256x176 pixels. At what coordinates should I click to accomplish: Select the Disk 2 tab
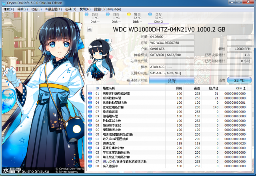coord(158,18)
